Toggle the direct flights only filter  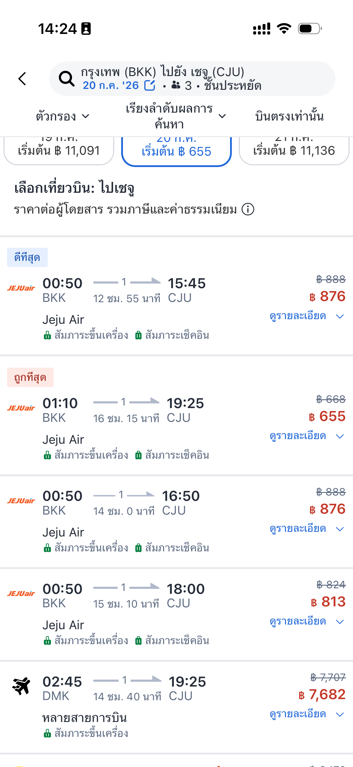289,116
